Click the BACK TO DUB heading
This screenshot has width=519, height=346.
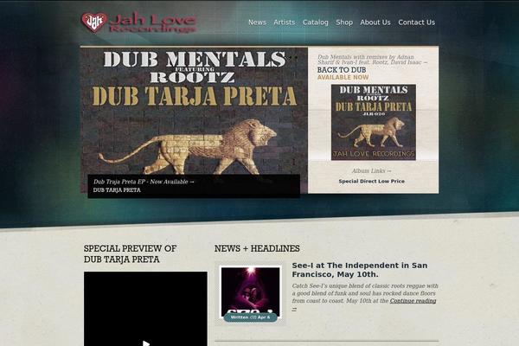[342, 70]
